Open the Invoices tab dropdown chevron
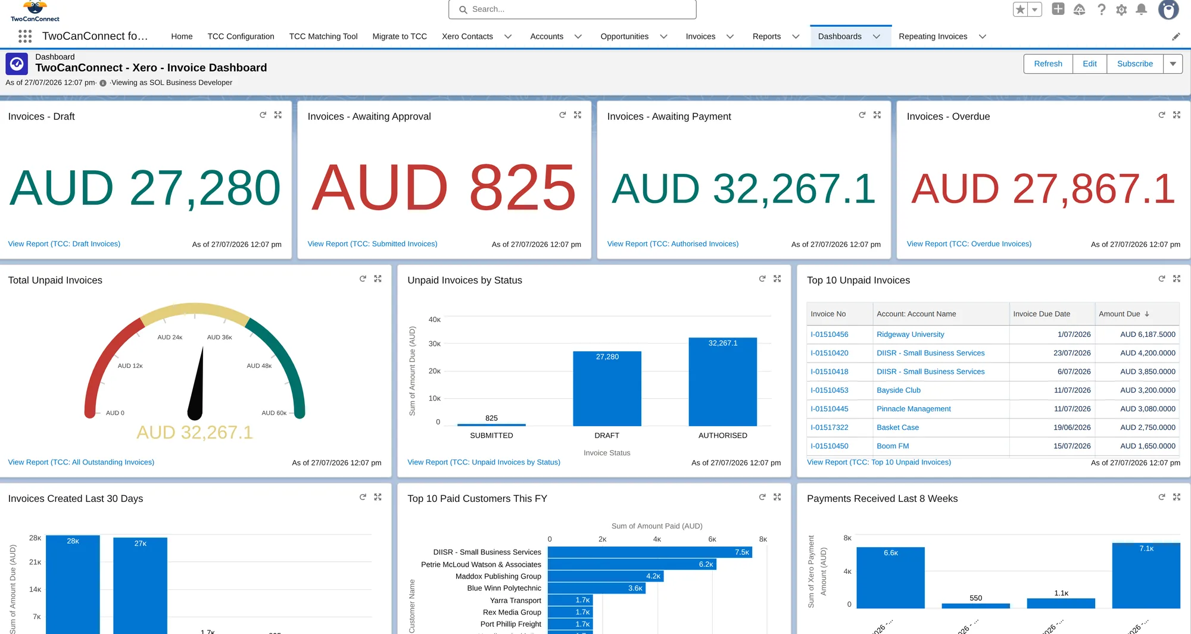Image resolution: width=1191 pixels, height=634 pixels. (729, 36)
